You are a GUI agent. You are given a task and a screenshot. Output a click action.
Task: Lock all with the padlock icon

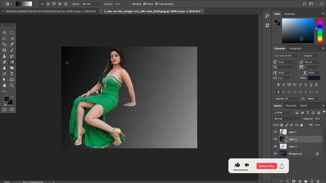(302, 125)
